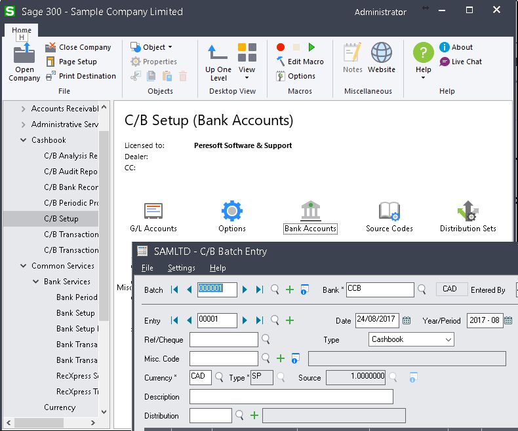The width and height of the screenshot is (518, 431).
Task: Go to the first batch in Batch Entry
Action: pyautogui.click(x=174, y=290)
